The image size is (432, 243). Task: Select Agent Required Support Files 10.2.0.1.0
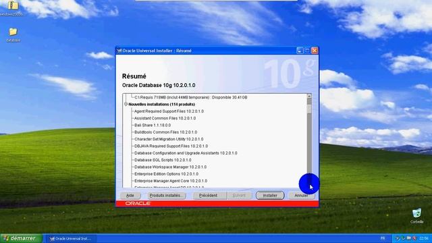[x=169, y=111]
